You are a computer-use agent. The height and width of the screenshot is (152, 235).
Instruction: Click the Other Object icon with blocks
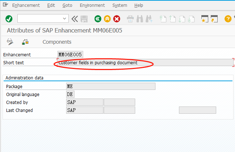[x=25, y=42]
